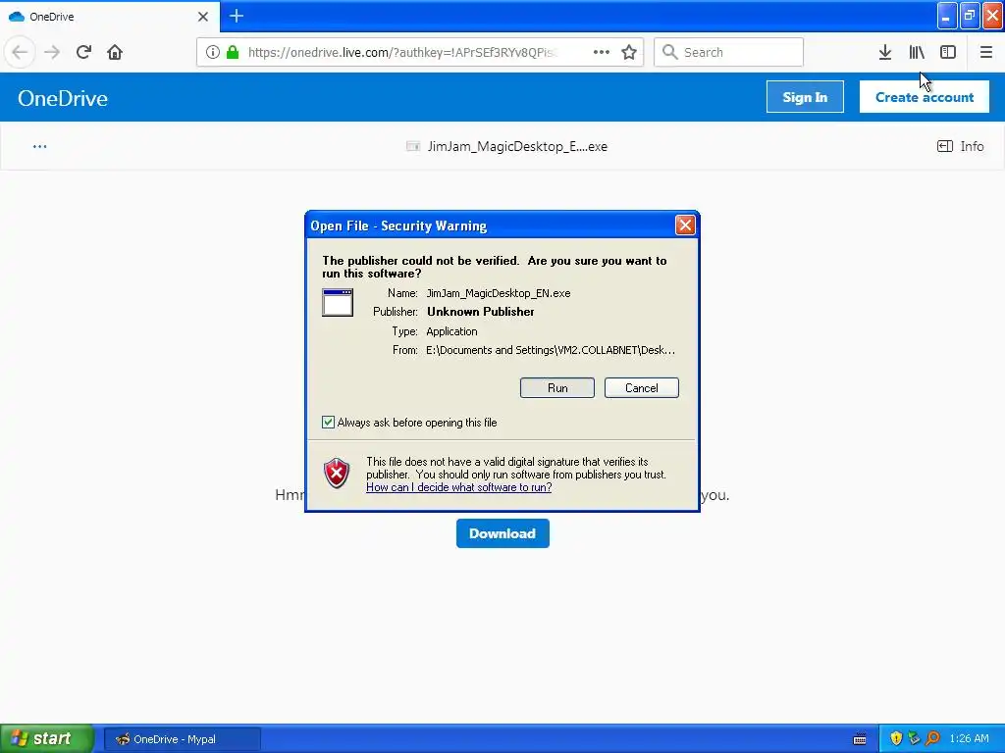Click the network tray icon
This screenshot has height=753, width=1005.
tap(914, 738)
